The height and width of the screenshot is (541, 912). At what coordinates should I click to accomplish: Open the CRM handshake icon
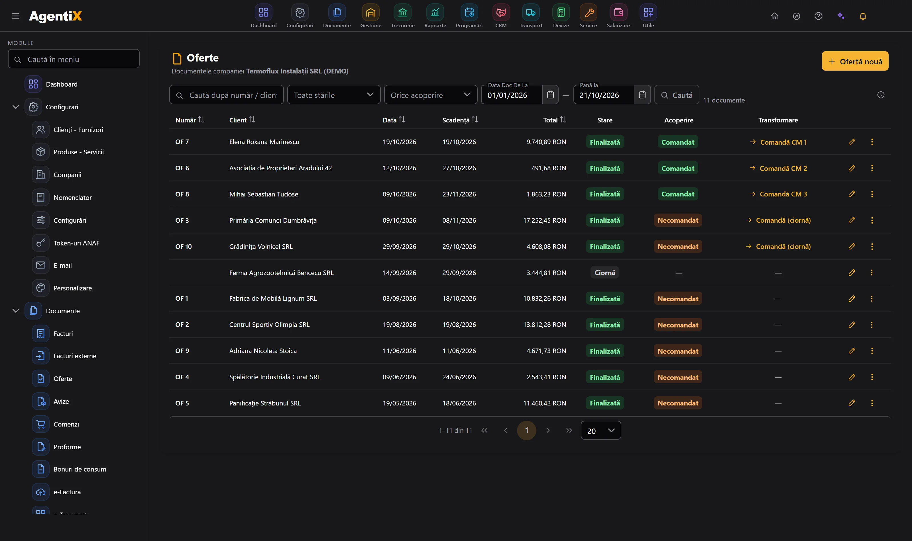501,13
